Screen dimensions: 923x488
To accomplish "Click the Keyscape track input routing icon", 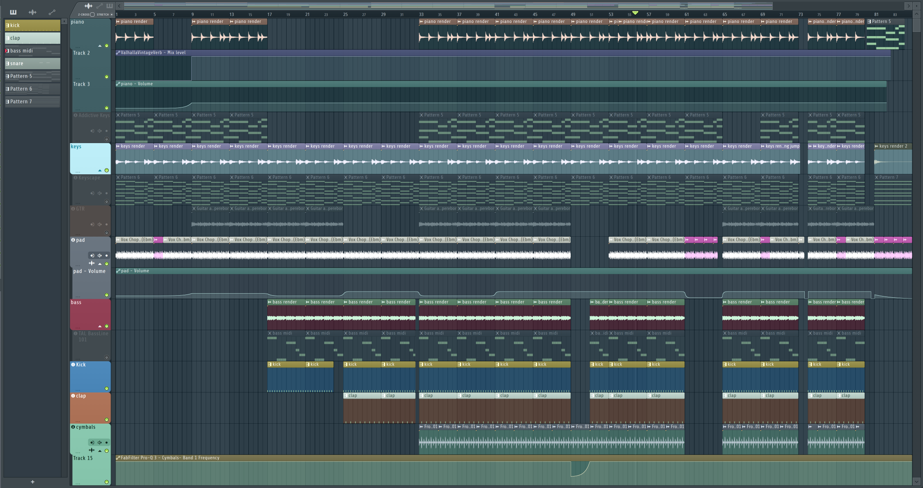I will coord(92,193).
